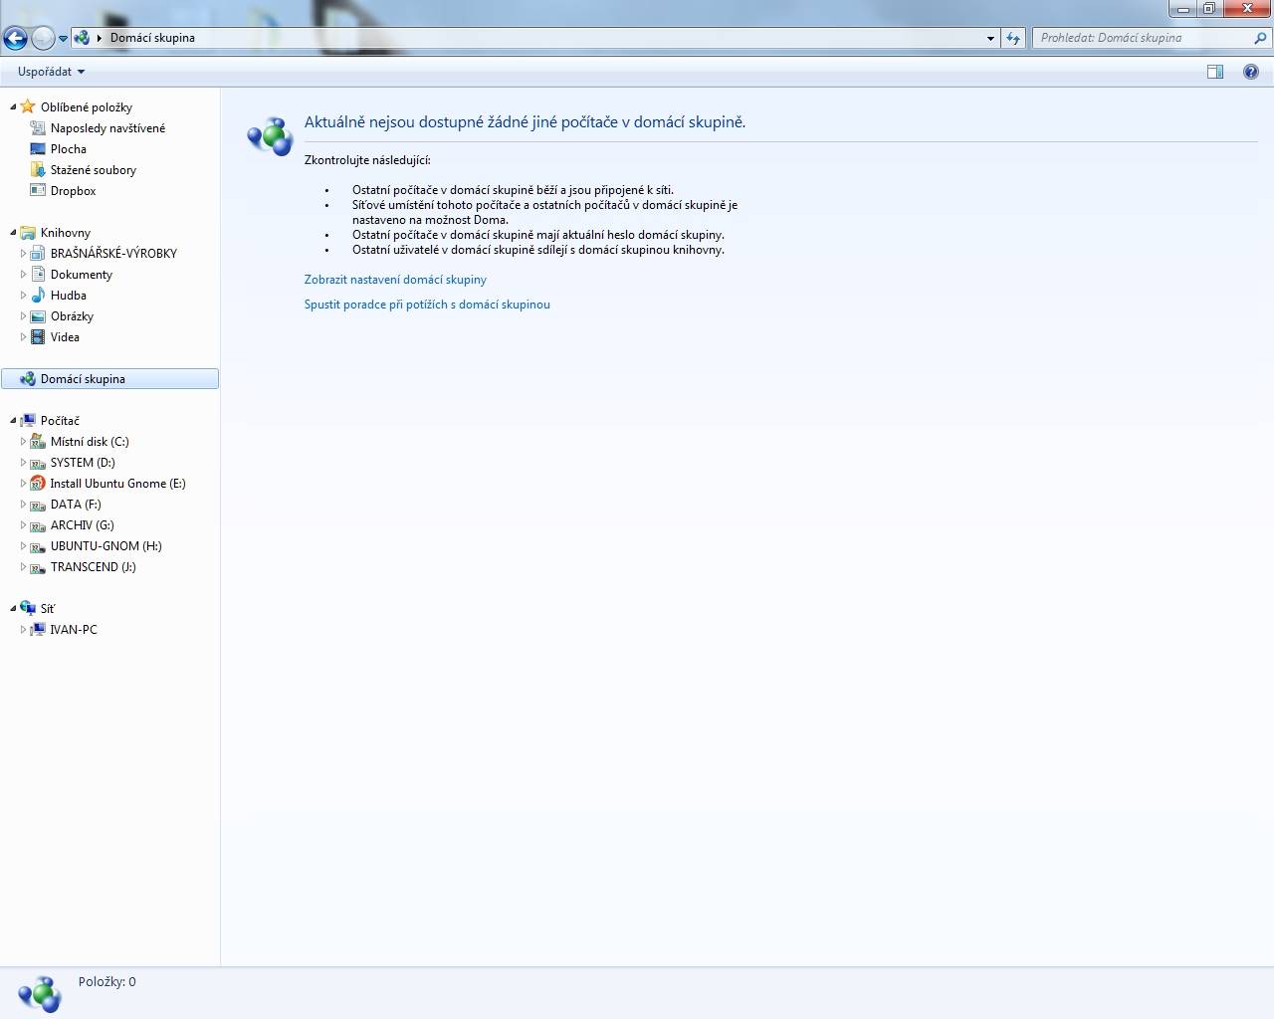Expand the BRAŠNÁŘSKÉ-VÝROBKY library

pyautogui.click(x=24, y=253)
